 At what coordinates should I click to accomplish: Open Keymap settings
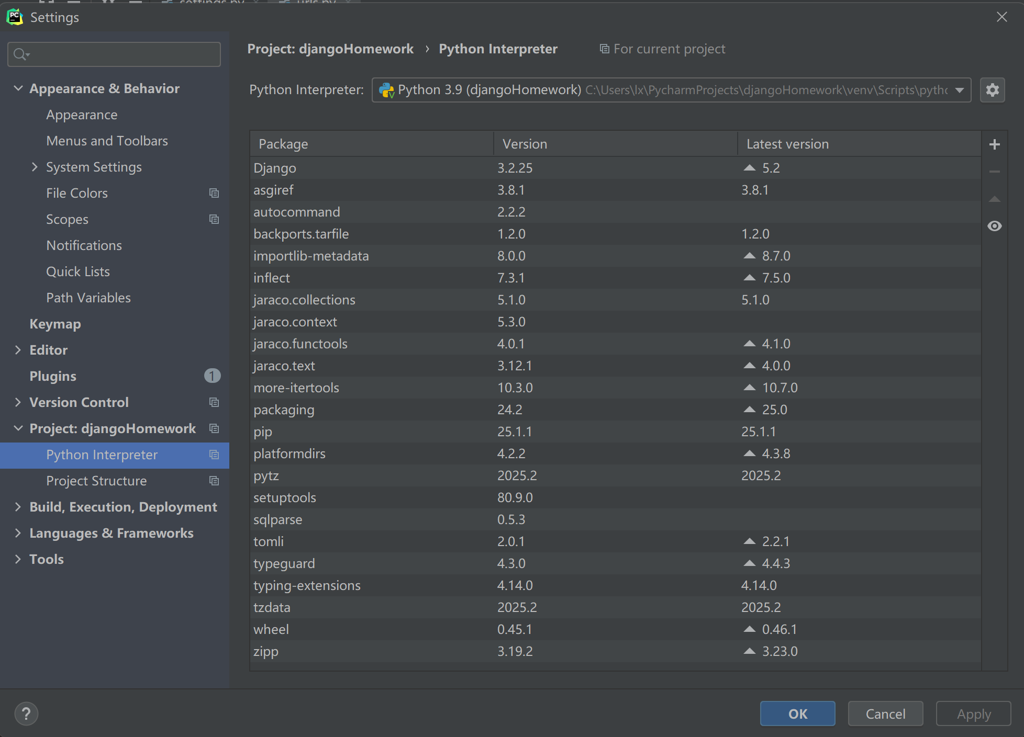coord(55,324)
